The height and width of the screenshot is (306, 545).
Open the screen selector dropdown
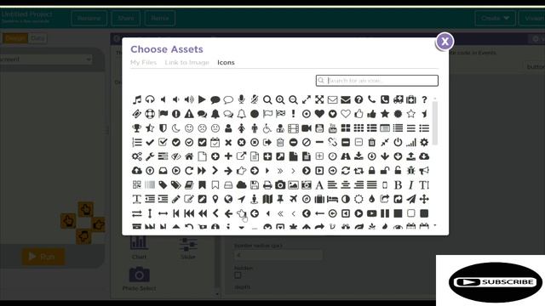click(45, 59)
